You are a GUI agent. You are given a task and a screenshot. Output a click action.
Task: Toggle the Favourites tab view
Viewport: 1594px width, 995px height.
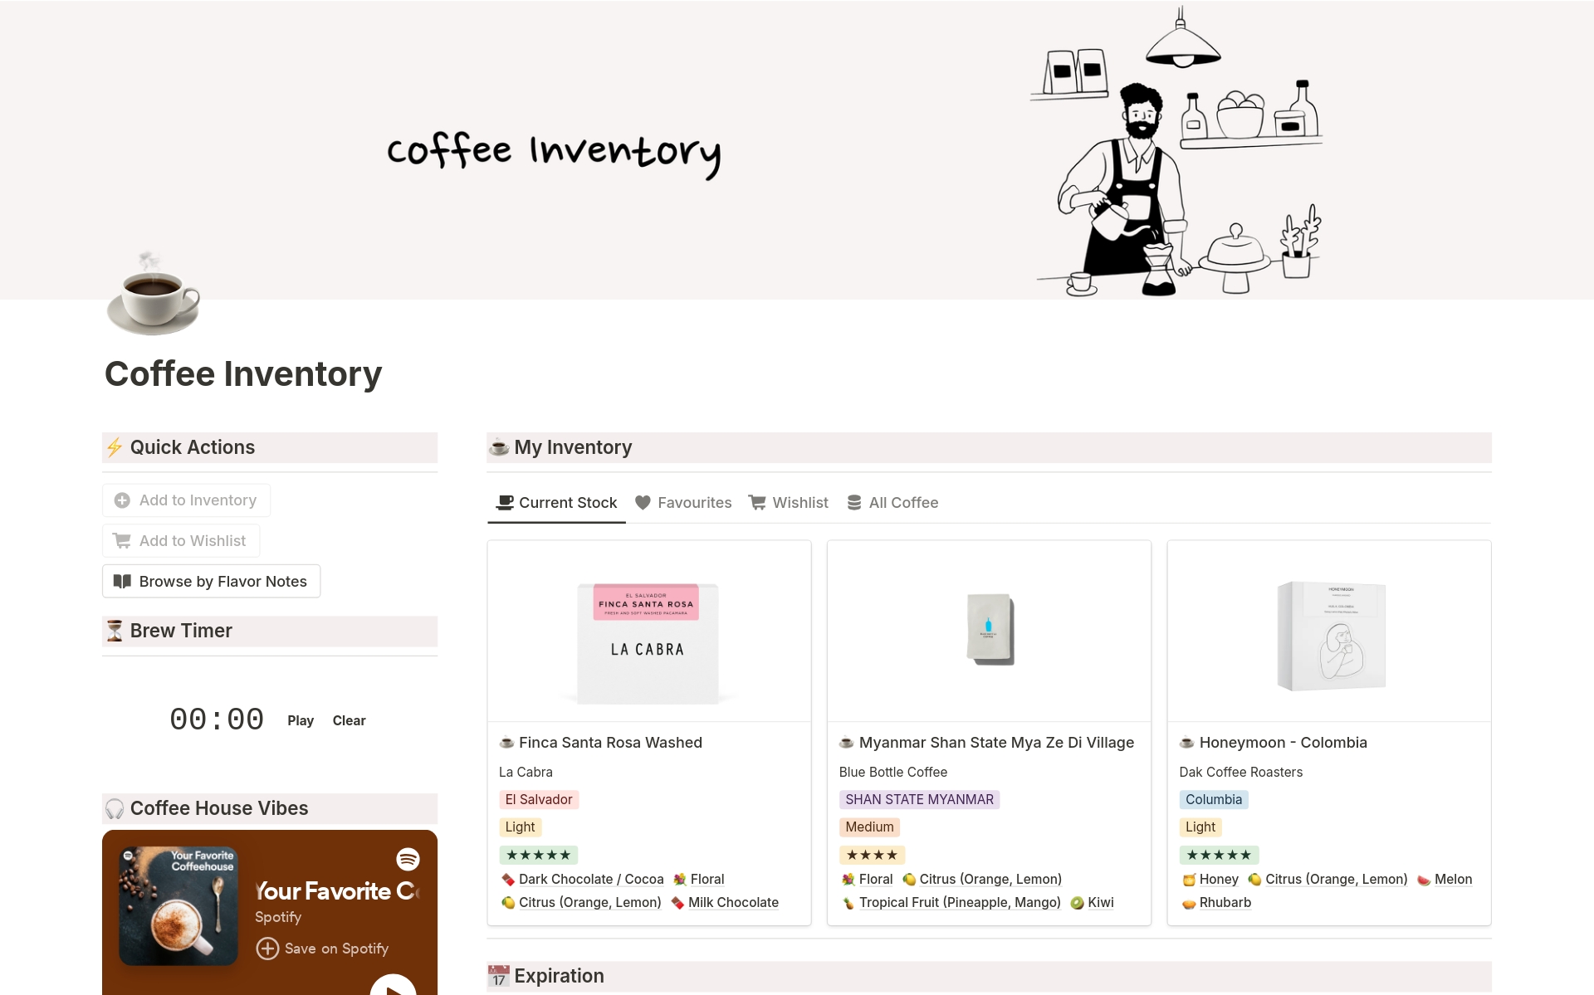click(683, 502)
